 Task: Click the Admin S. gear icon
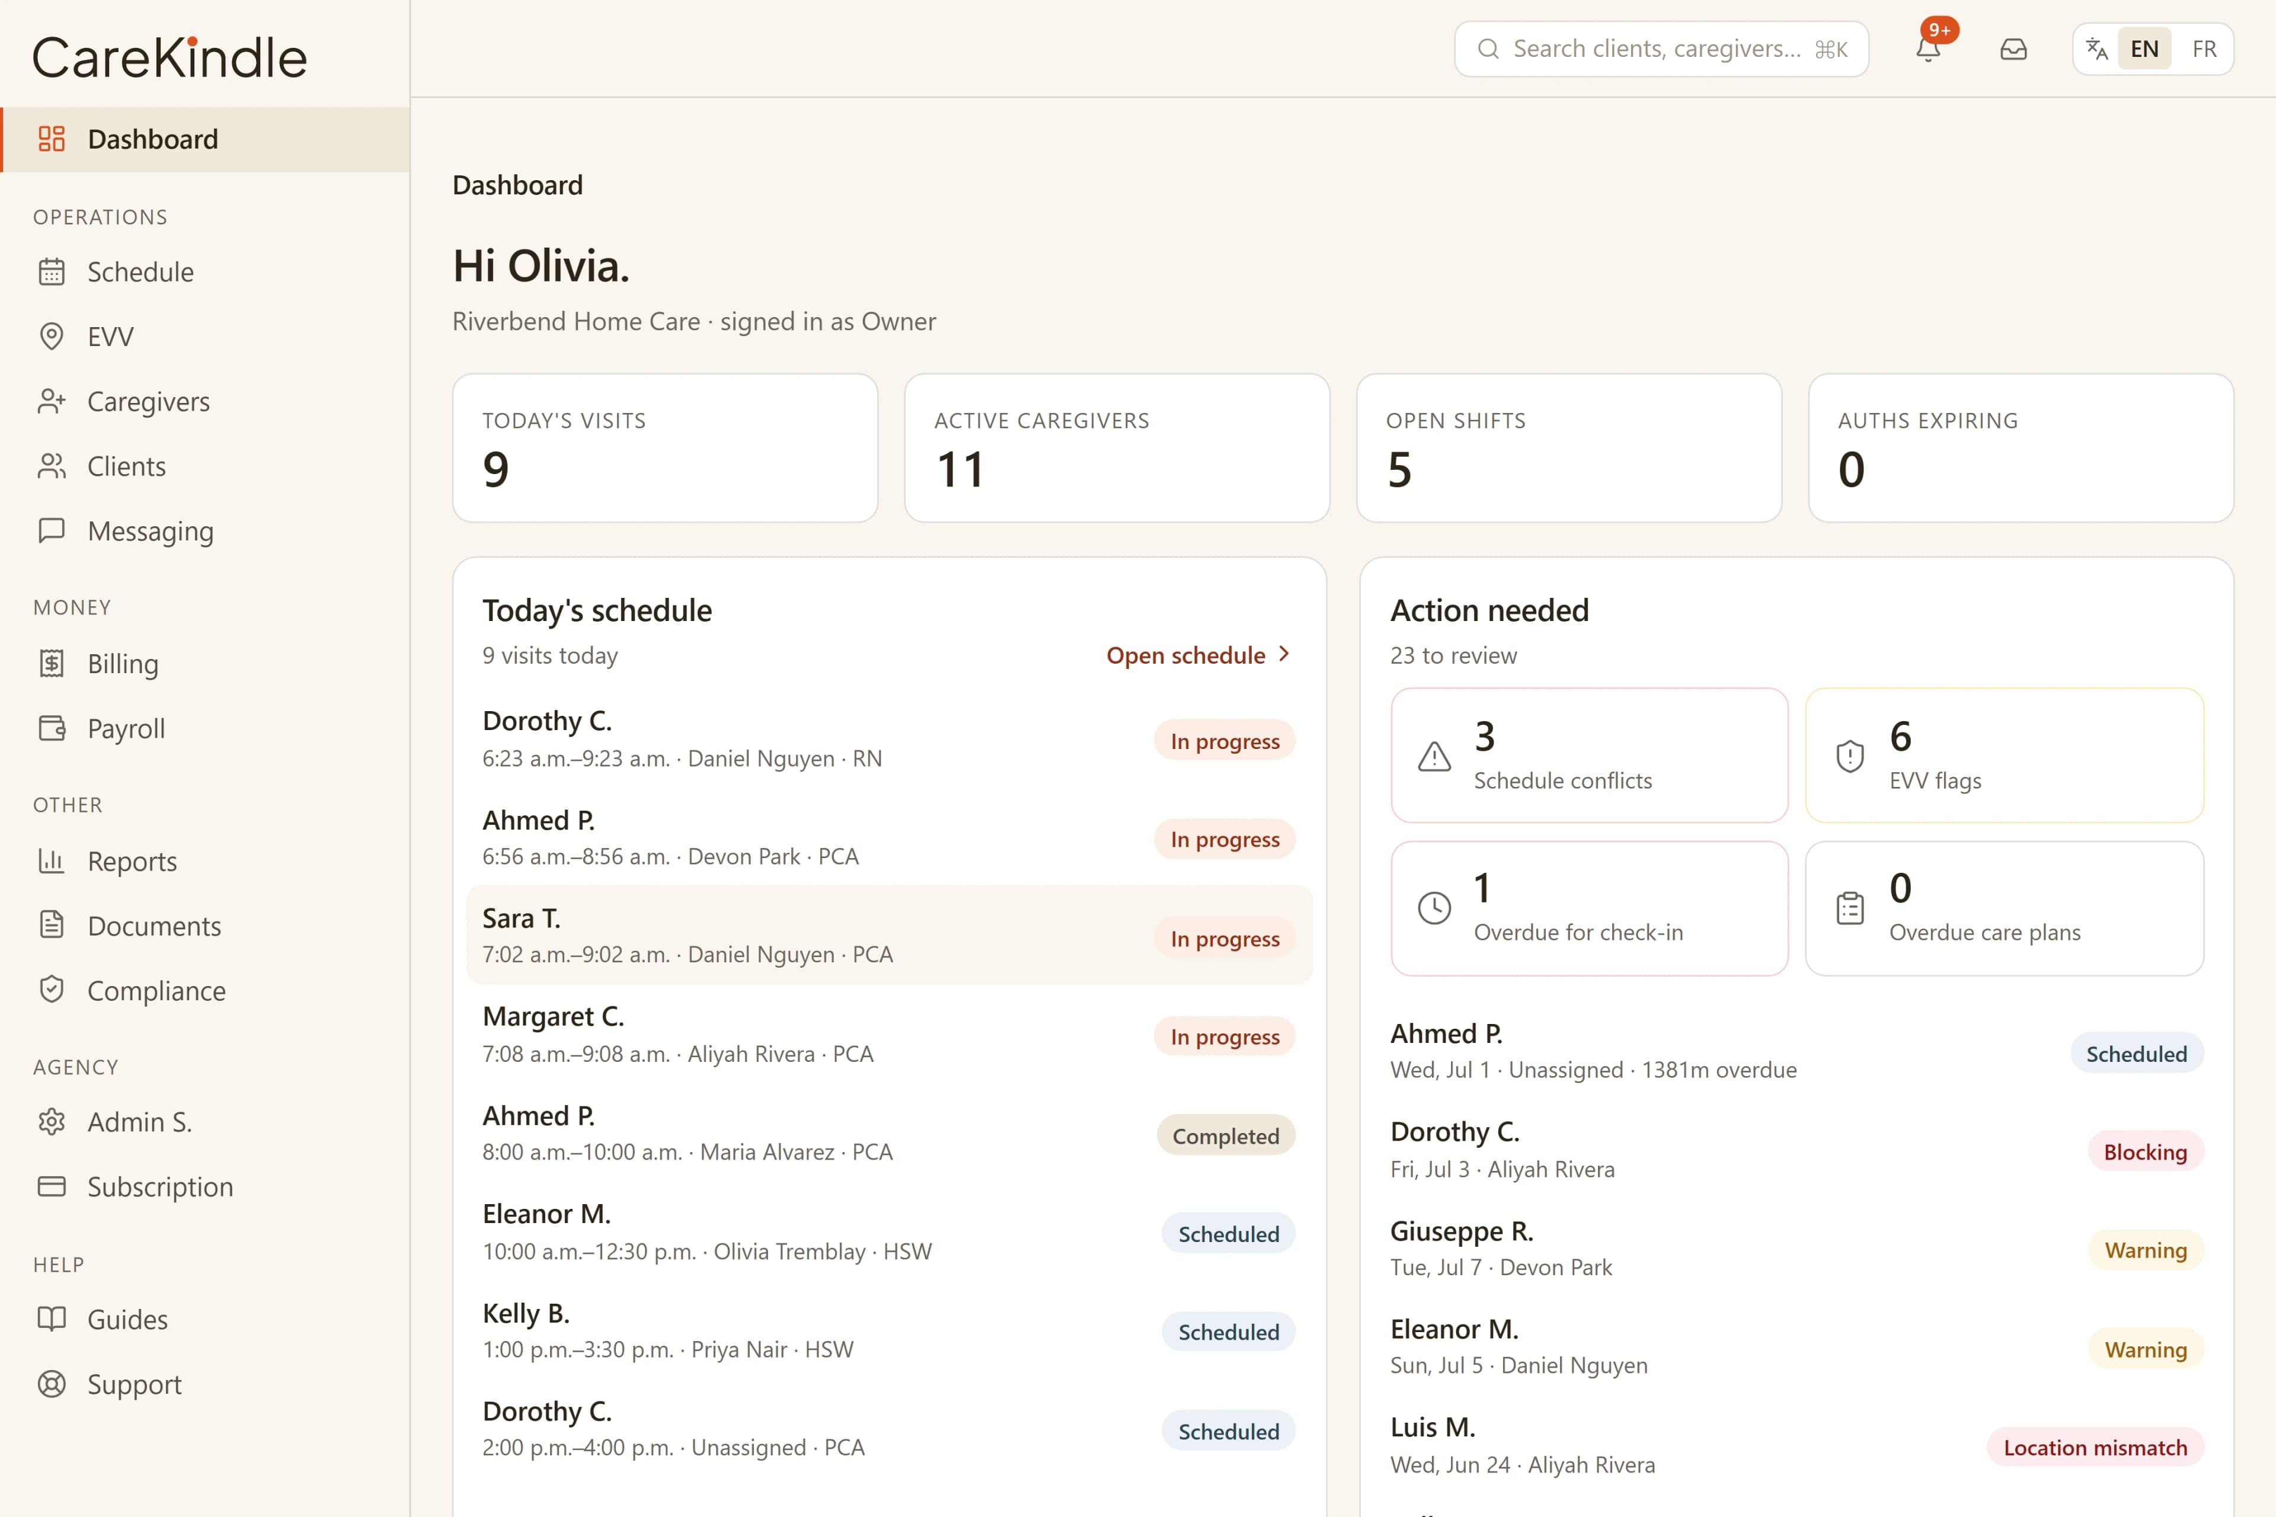[52, 1122]
